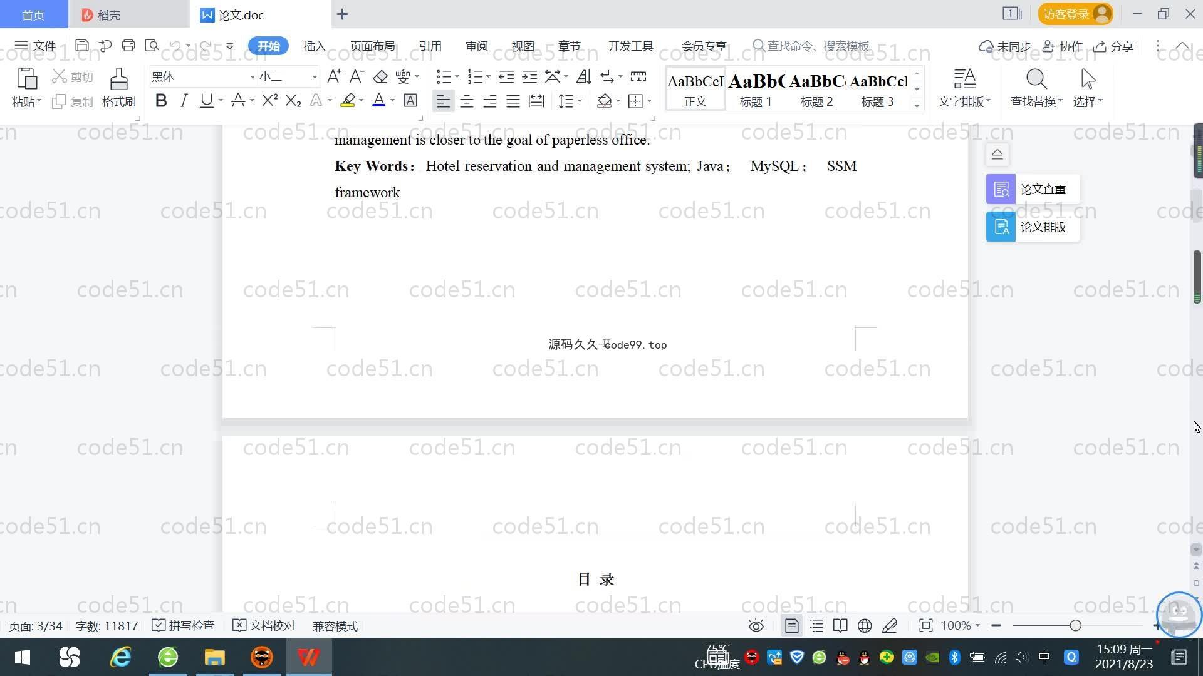This screenshot has width=1203, height=676.
Task: Switch to Web layout globe icon
Action: [x=865, y=626]
